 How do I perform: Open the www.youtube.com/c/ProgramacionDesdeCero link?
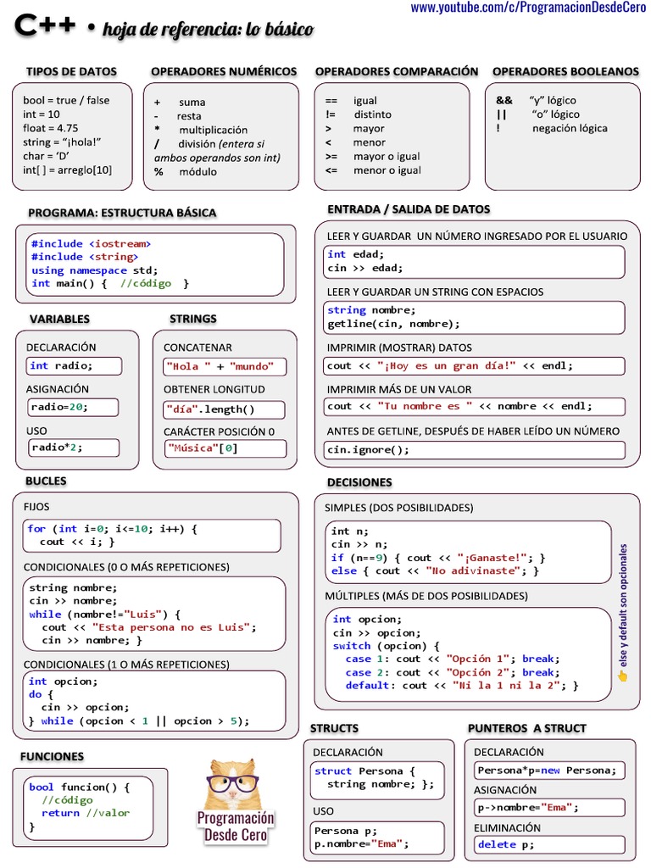(528, 8)
